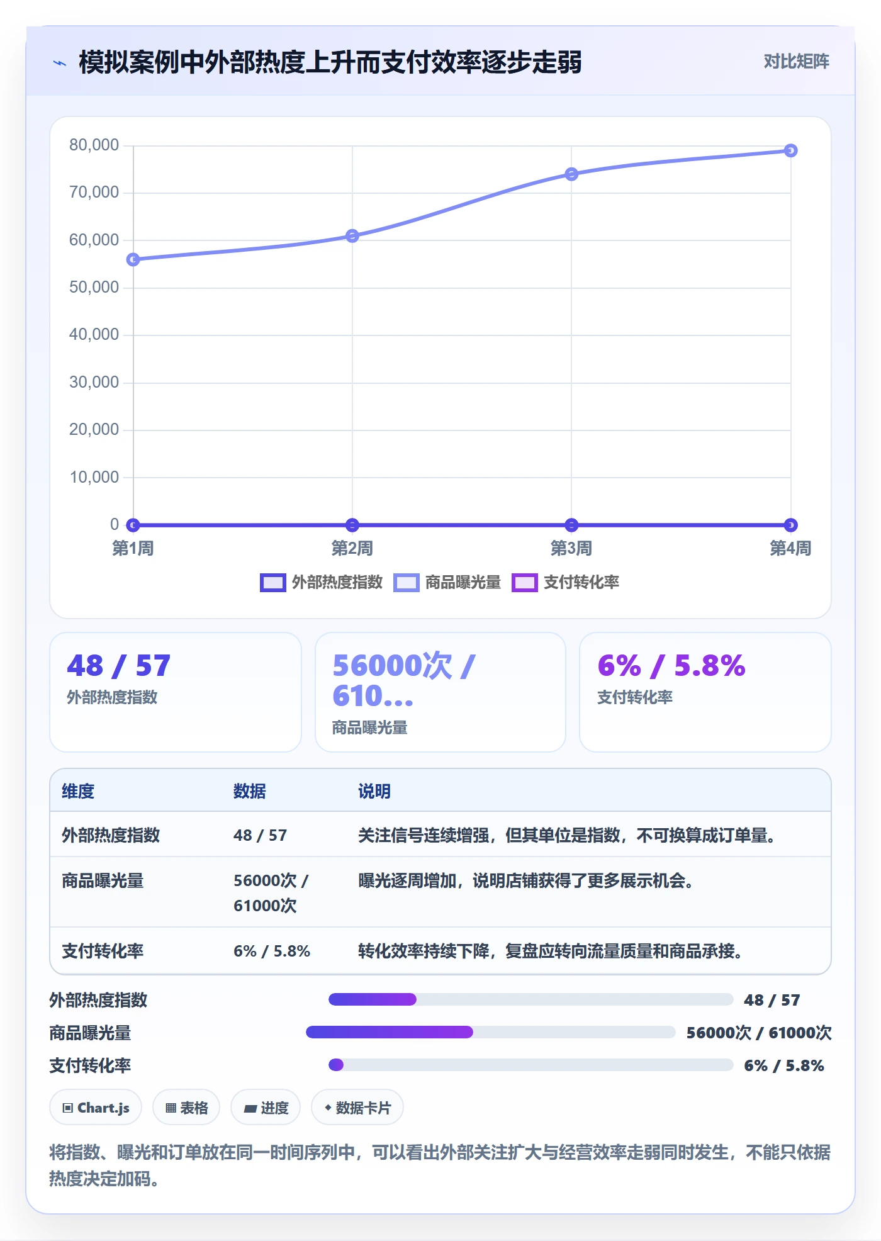This screenshot has width=881, height=1241.
Task: Click text 关注信号连续增强 in table
Action: (424, 835)
